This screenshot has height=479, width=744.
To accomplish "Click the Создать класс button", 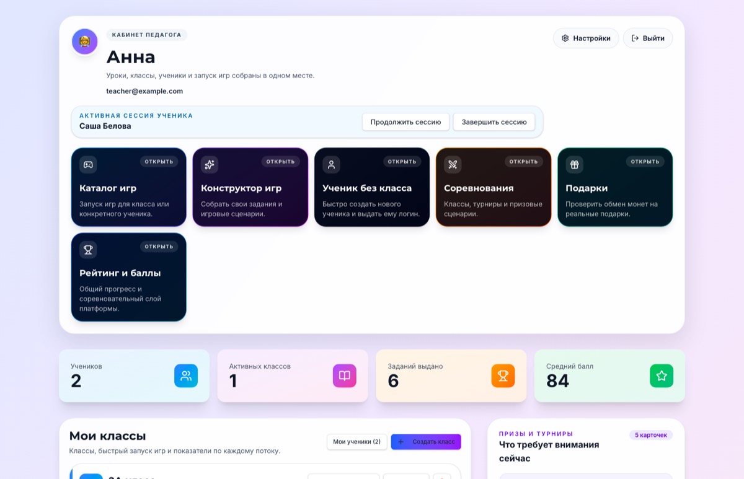I will (x=426, y=442).
